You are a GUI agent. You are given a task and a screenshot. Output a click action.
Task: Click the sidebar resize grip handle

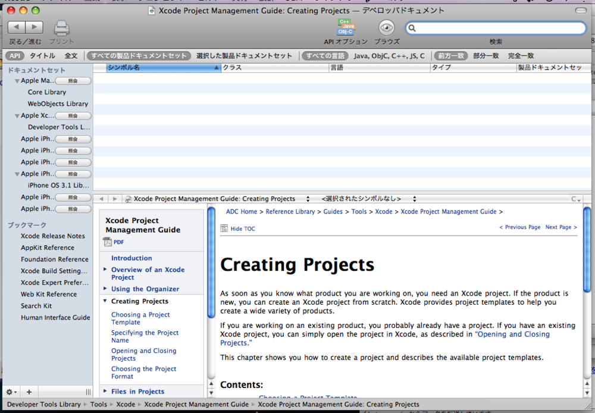88,392
